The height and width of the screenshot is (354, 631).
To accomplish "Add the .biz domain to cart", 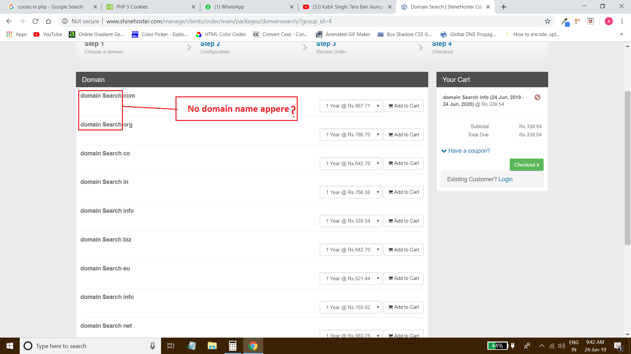I will click(404, 250).
